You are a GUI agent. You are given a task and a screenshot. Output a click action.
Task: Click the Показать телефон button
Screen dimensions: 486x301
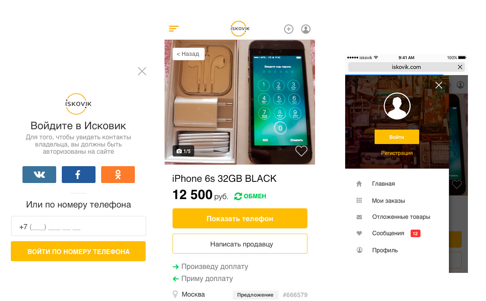(240, 218)
